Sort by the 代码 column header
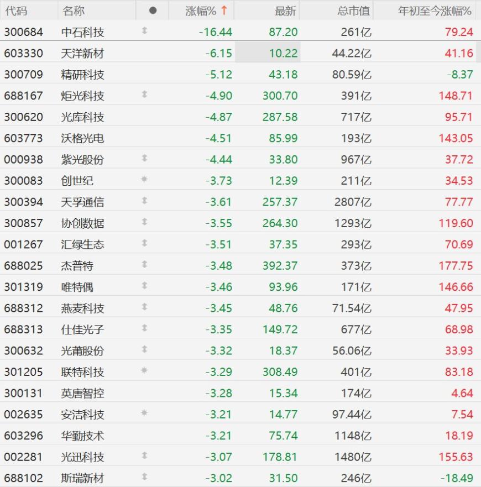Image resolution: width=481 pixels, height=487 pixels. click(16, 11)
